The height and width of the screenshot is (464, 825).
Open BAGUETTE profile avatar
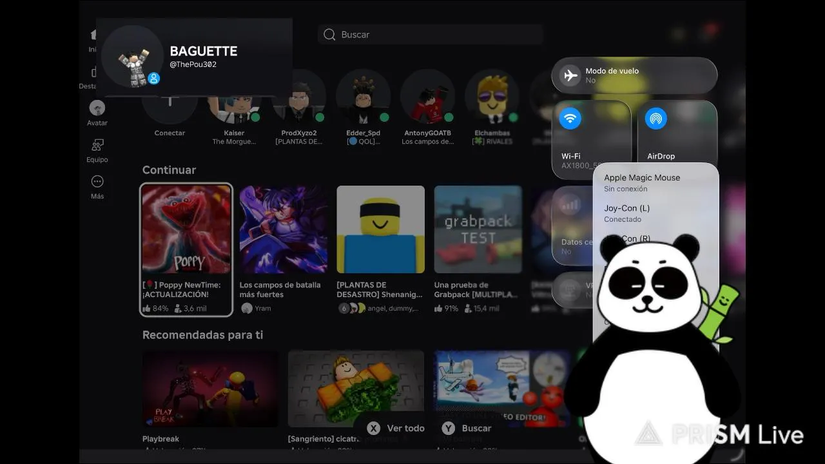point(133,57)
